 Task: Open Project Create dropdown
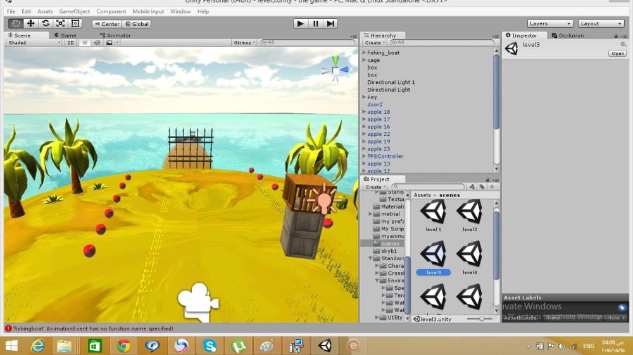tap(375, 187)
